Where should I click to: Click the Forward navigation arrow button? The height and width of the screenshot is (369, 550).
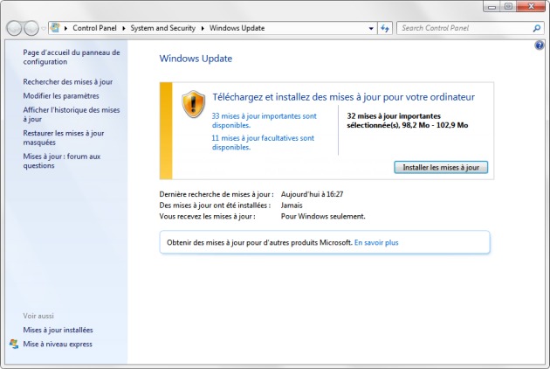pyautogui.click(x=31, y=28)
